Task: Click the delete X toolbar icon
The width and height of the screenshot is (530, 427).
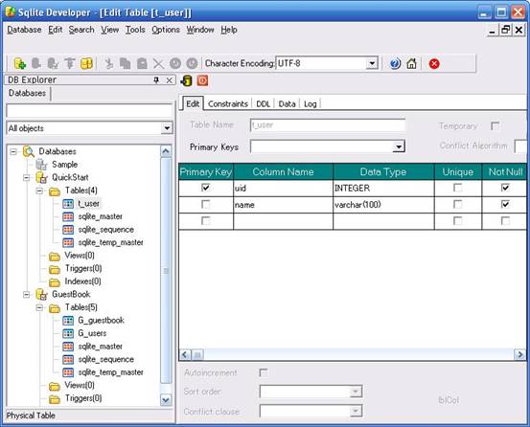Action: coord(158,63)
